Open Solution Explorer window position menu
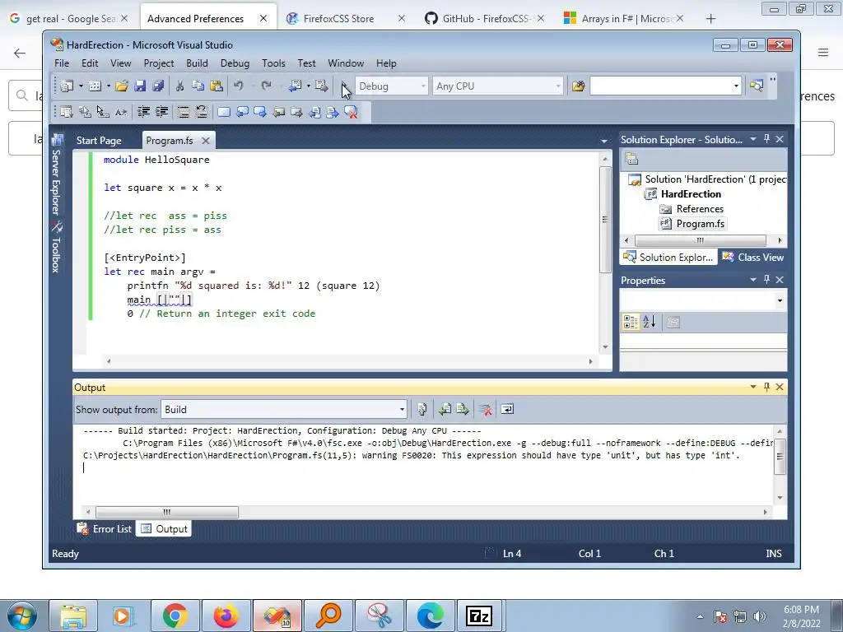 [x=753, y=138]
